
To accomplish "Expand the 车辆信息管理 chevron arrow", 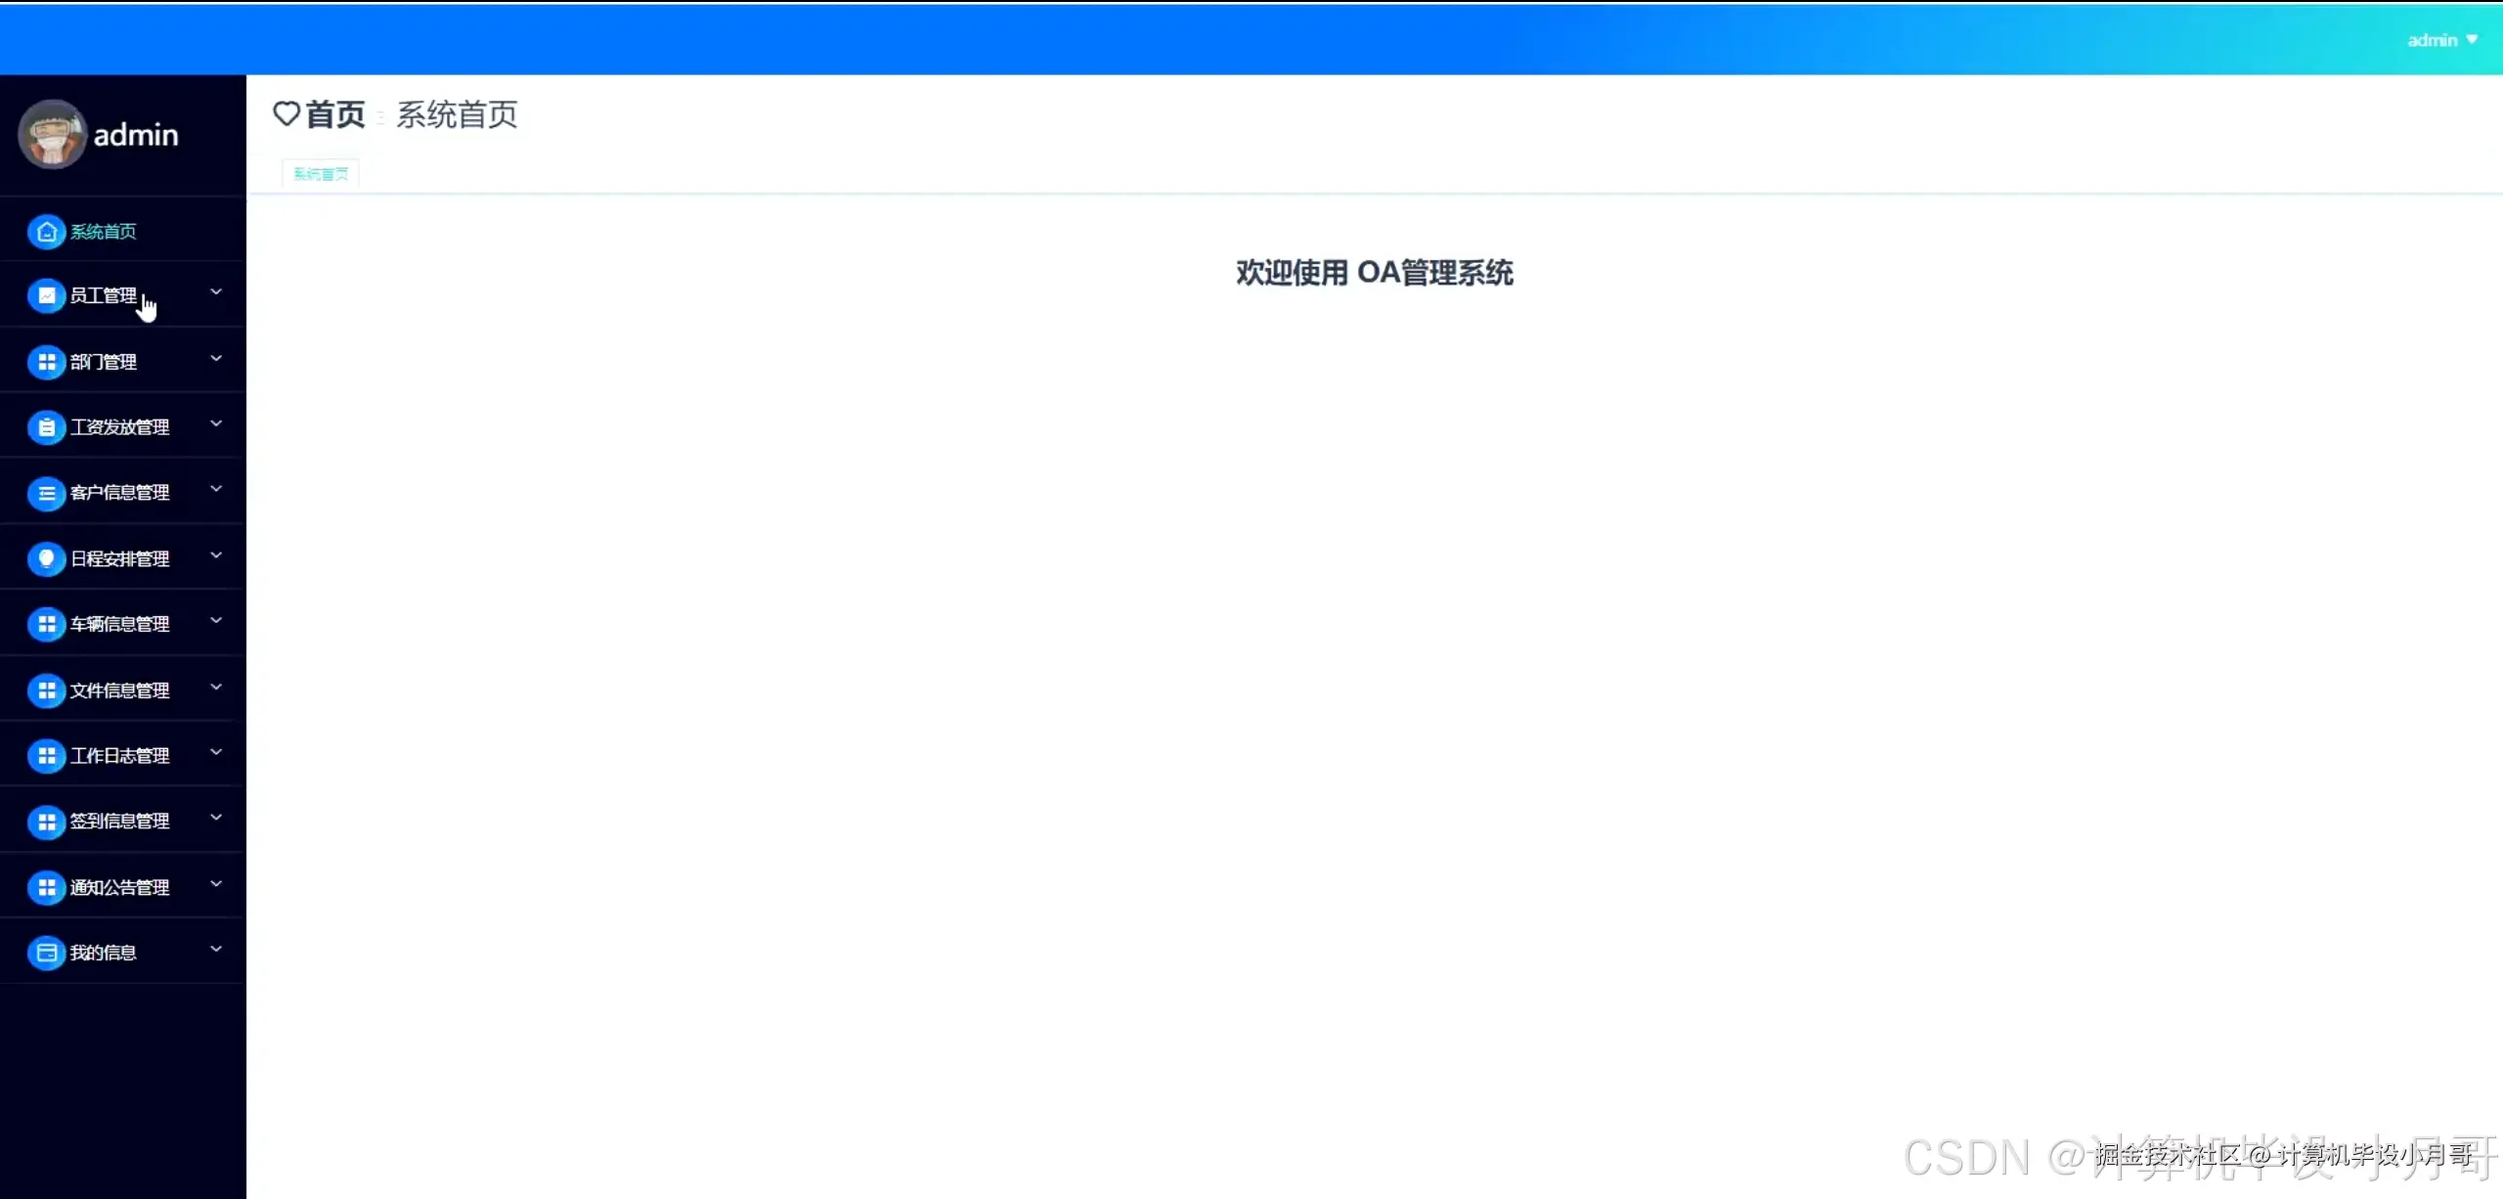I will click(216, 621).
